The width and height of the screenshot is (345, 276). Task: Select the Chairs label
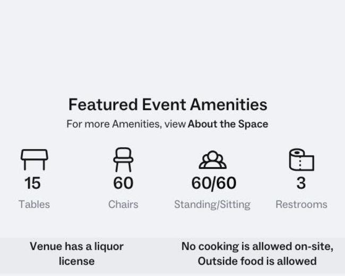point(123,204)
